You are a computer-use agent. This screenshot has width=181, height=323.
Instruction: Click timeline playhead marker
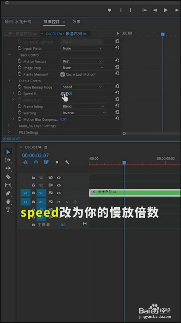click(x=124, y=163)
